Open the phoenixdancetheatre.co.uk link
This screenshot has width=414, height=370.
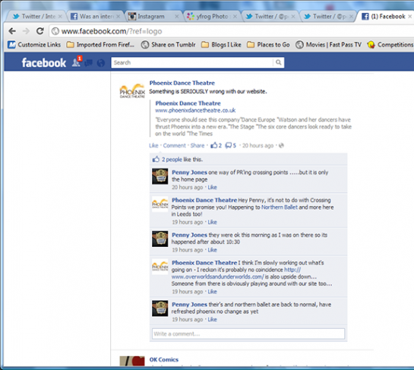pyautogui.click(x=195, y=110)
